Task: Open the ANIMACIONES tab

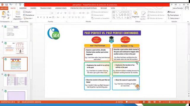Action: [61, 8]
